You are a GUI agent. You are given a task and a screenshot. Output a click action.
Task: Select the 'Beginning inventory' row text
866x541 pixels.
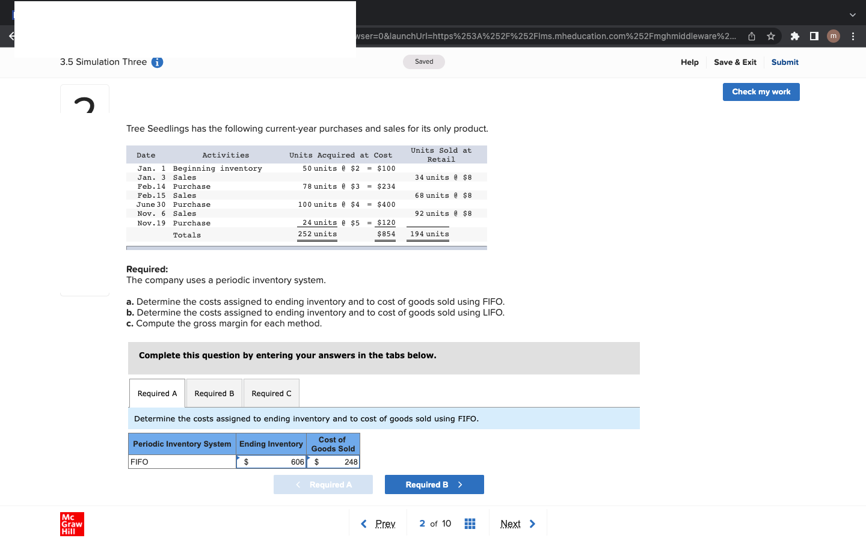pyautogui.click(x=218, y=168)
